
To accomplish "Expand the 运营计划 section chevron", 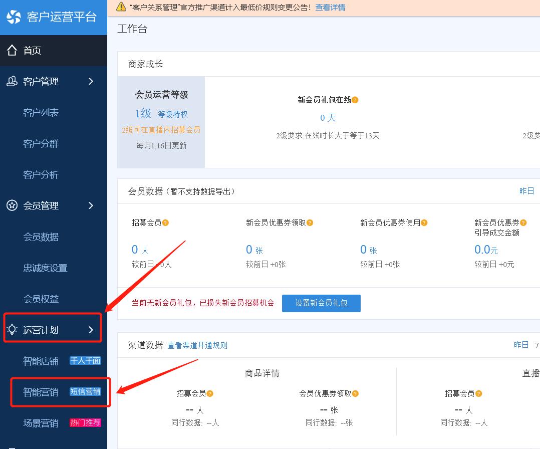I will [x=91, y=330].
